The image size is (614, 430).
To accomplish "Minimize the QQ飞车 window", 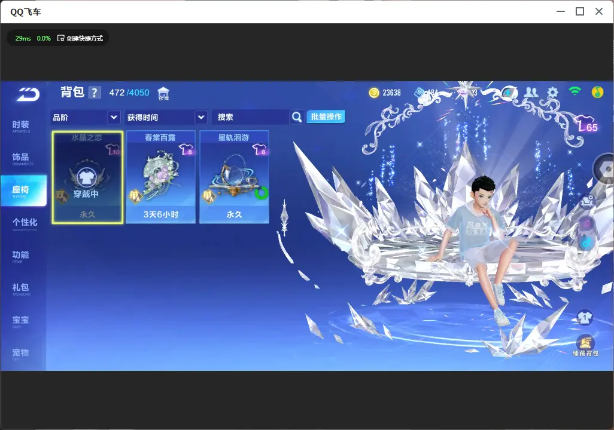I will point(561,12).
